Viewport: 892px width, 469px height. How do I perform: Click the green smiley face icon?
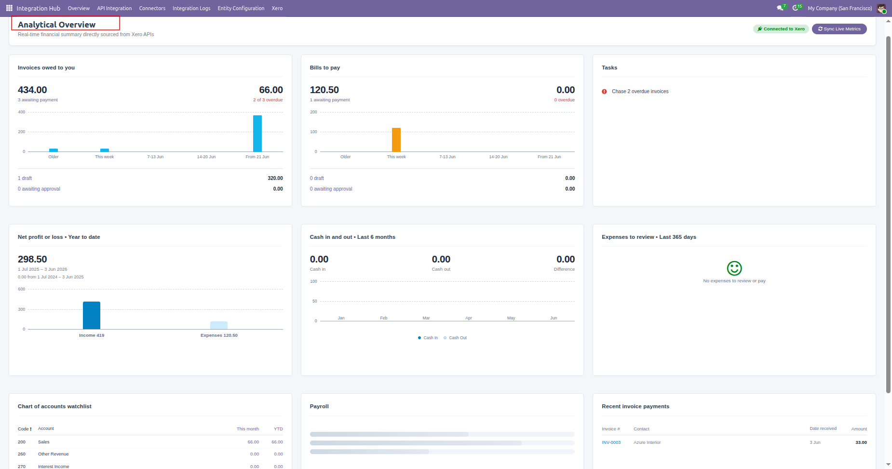[x=734, y=268]
